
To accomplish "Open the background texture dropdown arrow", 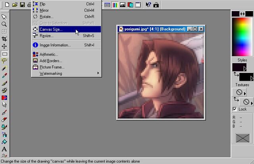I will click(x=252, y=103).
